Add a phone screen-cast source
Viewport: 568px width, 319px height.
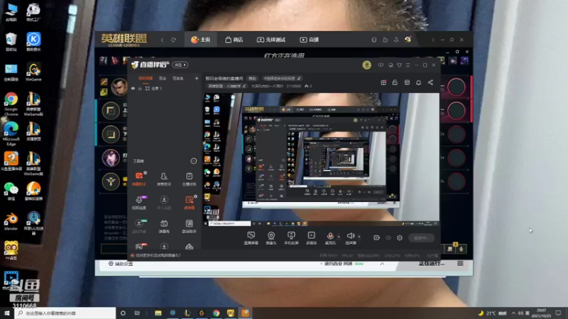291,238
